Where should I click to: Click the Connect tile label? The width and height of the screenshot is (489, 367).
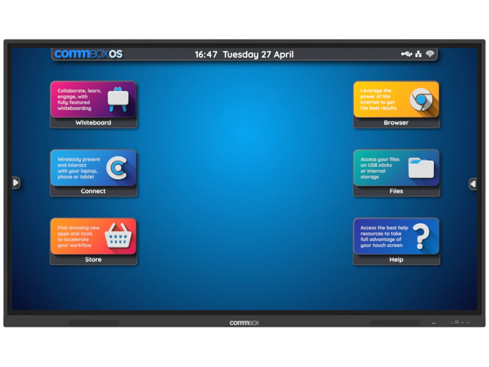[93, 191]
